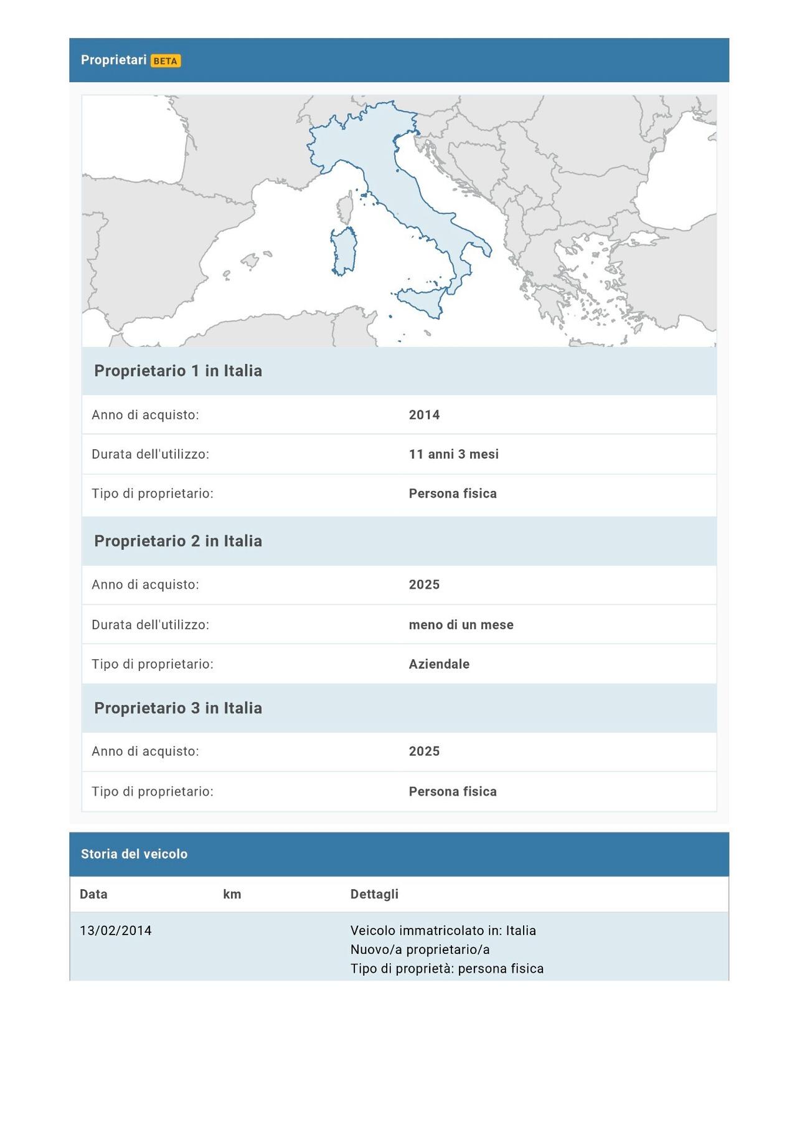Click the 2014 purchase year value

(424, 415)
